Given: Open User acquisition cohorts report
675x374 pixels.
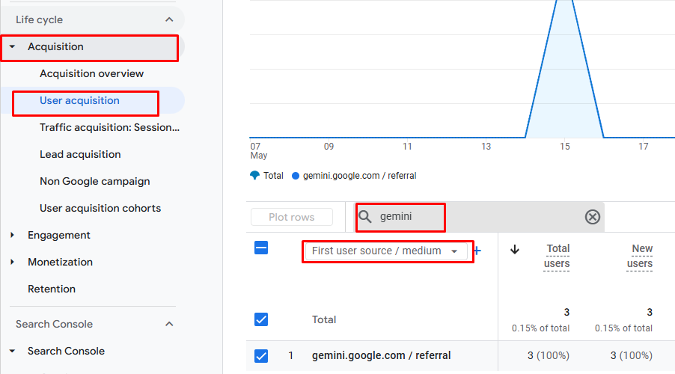Looking at the screenshot, I should pyautogui.click(x=100, y=208).
